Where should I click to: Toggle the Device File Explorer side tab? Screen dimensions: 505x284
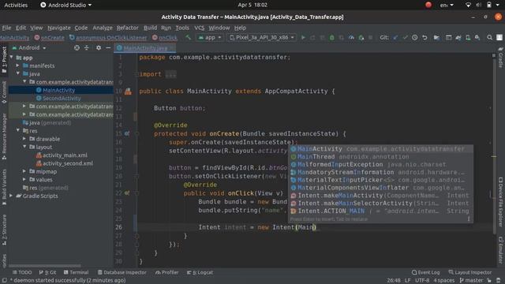click(500, 202)
